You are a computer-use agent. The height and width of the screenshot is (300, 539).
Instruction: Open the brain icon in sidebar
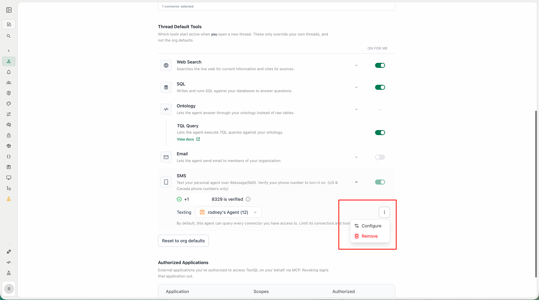coord(9,125)
